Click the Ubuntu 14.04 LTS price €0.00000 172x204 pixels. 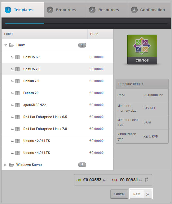click(x=97, y=153)
